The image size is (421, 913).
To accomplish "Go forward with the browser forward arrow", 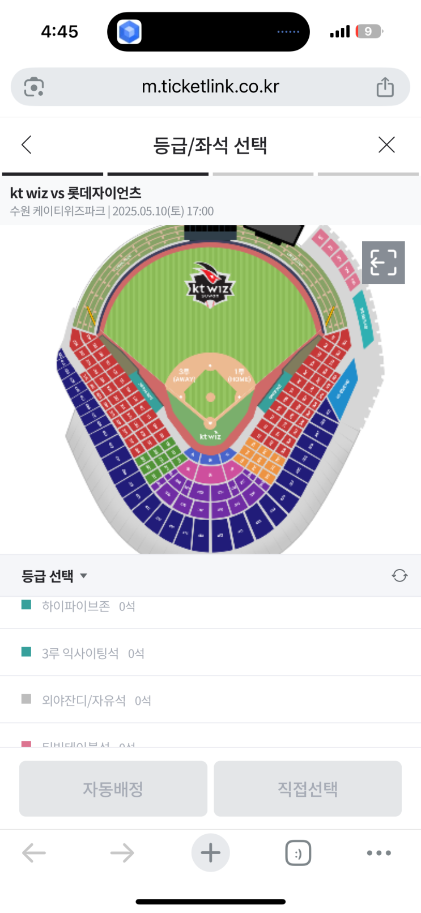I will (122, 852).
